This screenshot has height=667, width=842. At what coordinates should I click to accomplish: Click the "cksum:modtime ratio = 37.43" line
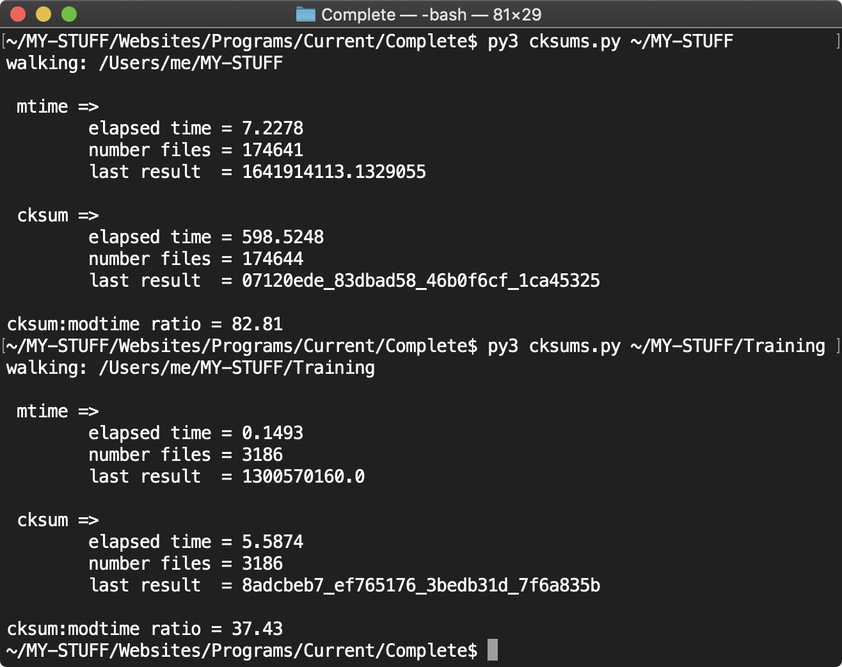pyautogui.click(x=145, y=629)
